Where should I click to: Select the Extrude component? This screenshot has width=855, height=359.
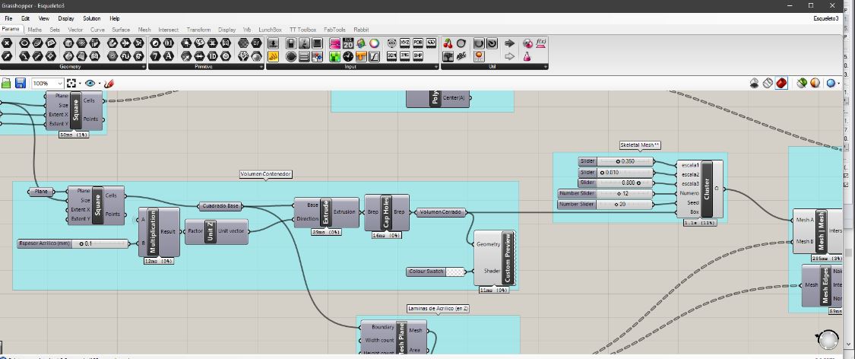[326, 212]
